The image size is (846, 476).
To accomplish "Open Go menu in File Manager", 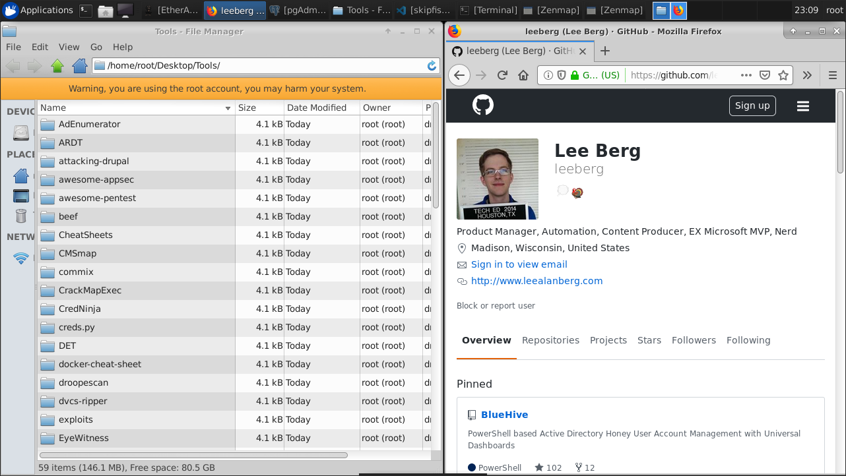I will pos(96,47).
